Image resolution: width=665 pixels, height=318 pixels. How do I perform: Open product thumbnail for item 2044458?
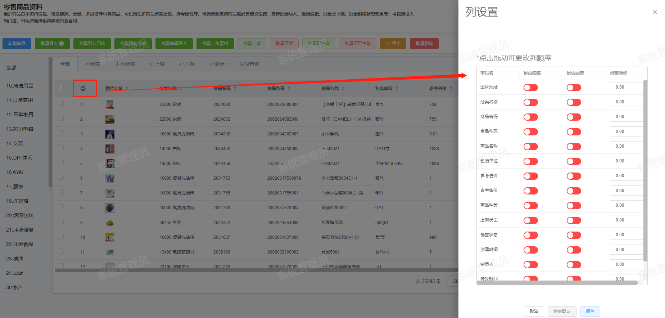point(110,149)
